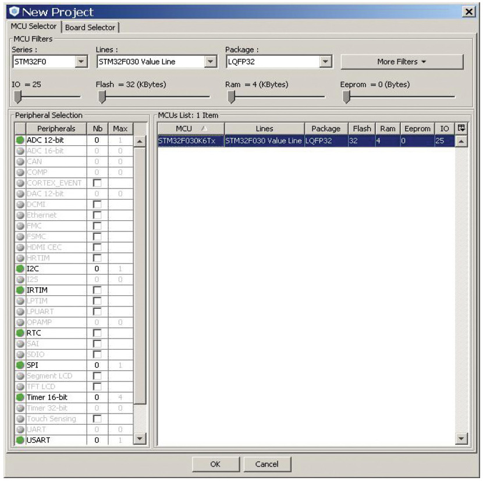Click the gray status icon beside UART
The width and height of the screenshot is (483, 481).
point(20,429)
